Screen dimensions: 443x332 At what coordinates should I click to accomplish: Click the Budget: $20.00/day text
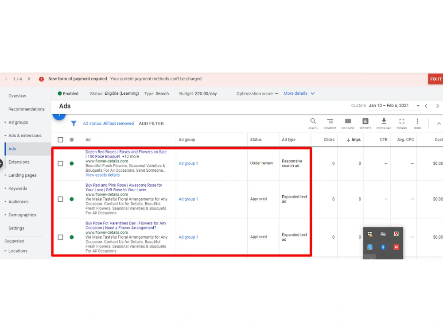(x=198, y=93)
